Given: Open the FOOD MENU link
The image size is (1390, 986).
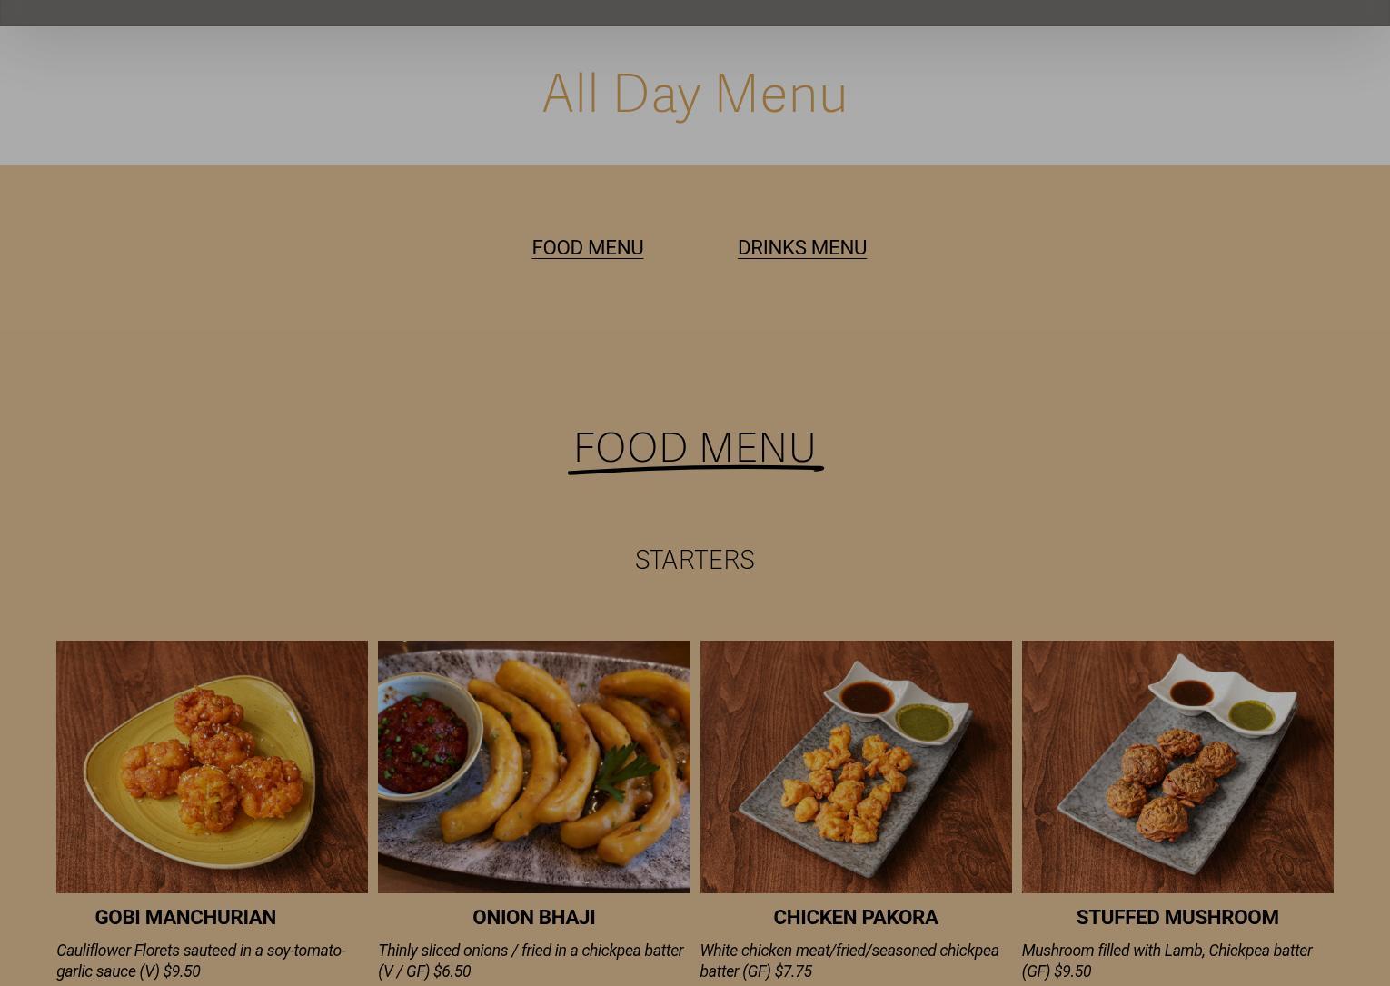Looking at the screenshot, I should (587, 247).
